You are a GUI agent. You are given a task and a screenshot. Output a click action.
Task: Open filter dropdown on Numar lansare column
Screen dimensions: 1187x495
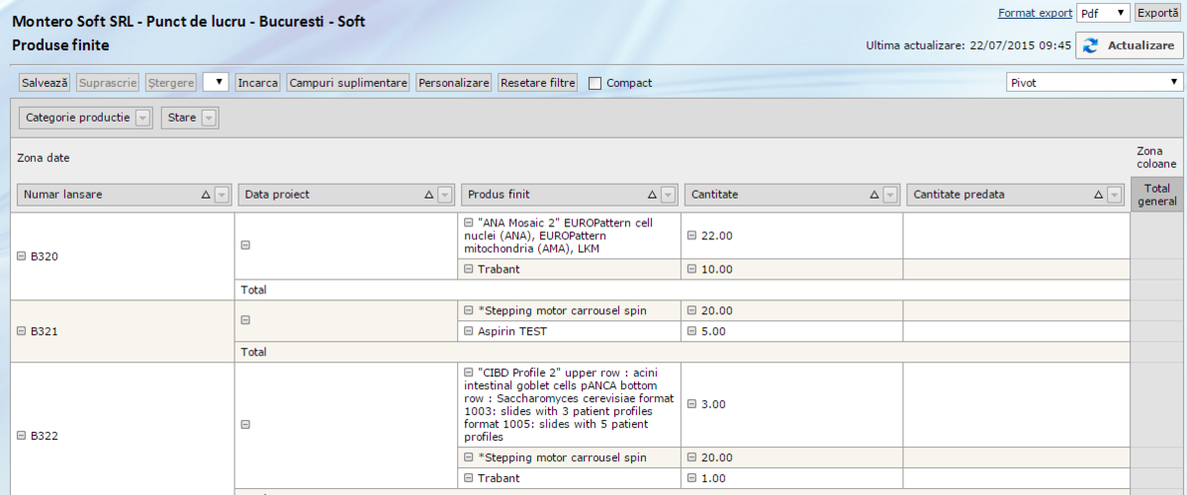(222, 196)
